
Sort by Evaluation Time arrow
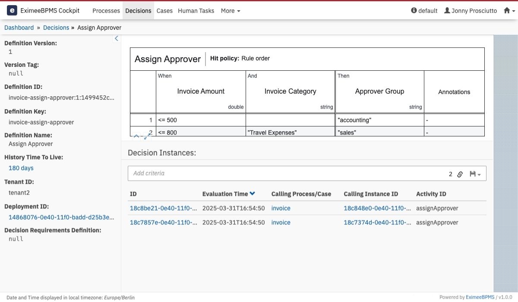[253, 194]
